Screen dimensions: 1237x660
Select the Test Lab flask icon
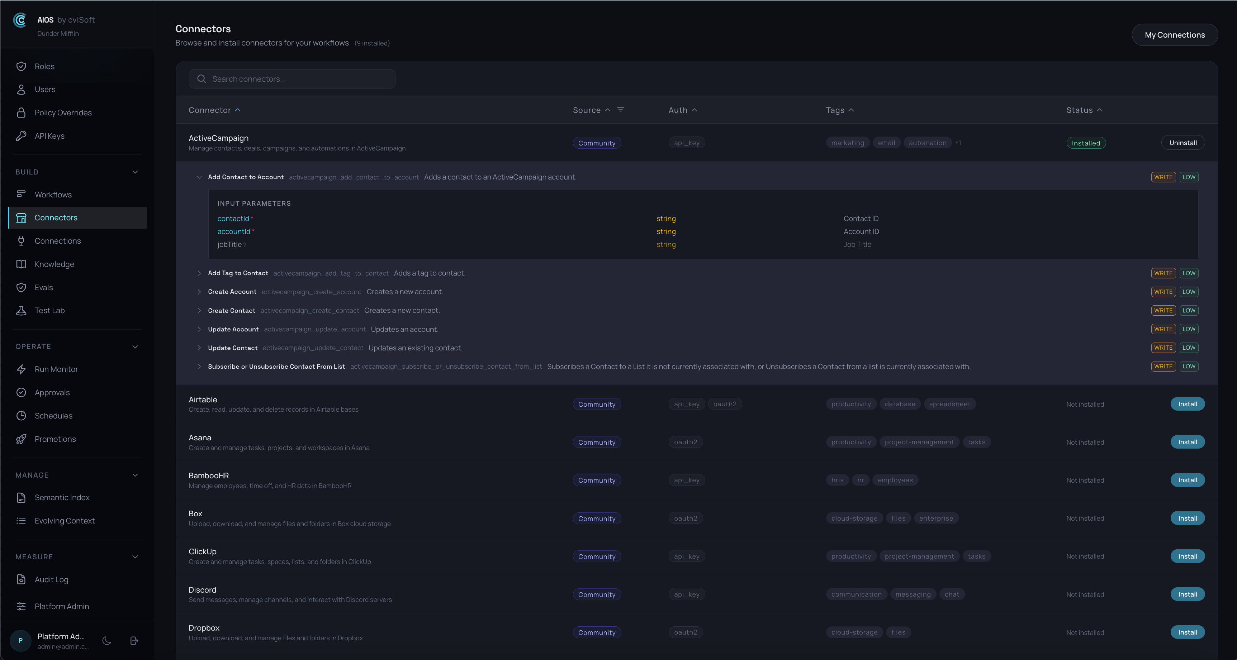pos(22,310)
